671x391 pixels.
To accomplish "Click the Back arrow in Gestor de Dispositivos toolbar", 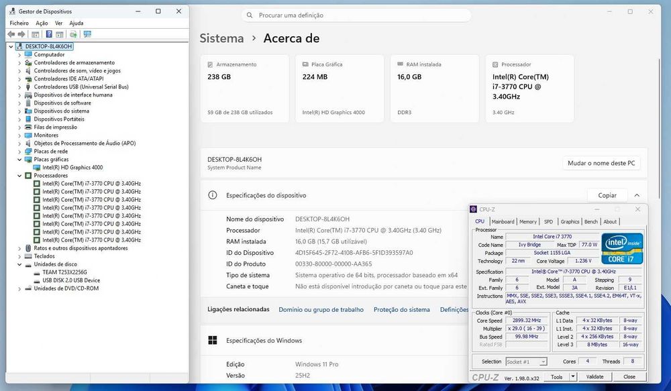I will [x=11, y=34].
